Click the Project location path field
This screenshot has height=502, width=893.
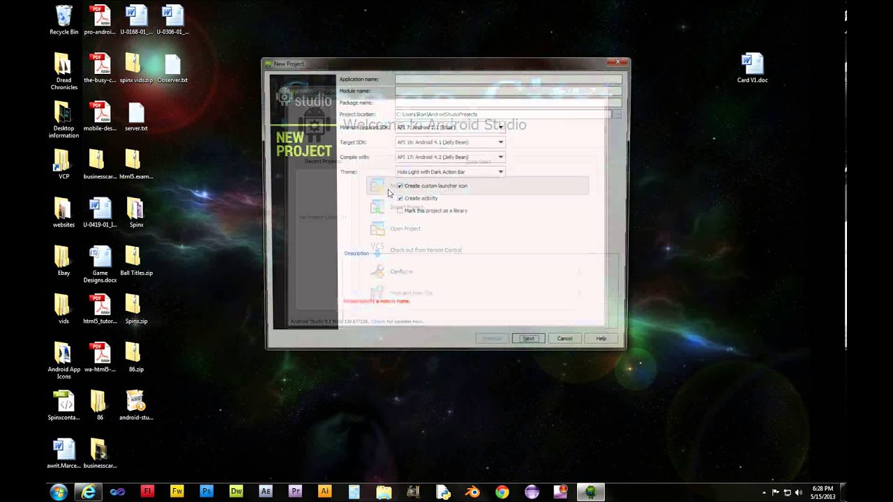pyautogui.click(x=502, y=114)
